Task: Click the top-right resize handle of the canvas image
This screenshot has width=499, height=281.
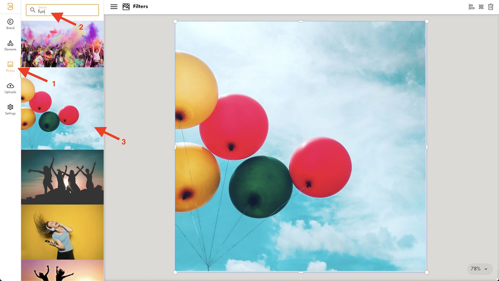Action: coord(427,21)
